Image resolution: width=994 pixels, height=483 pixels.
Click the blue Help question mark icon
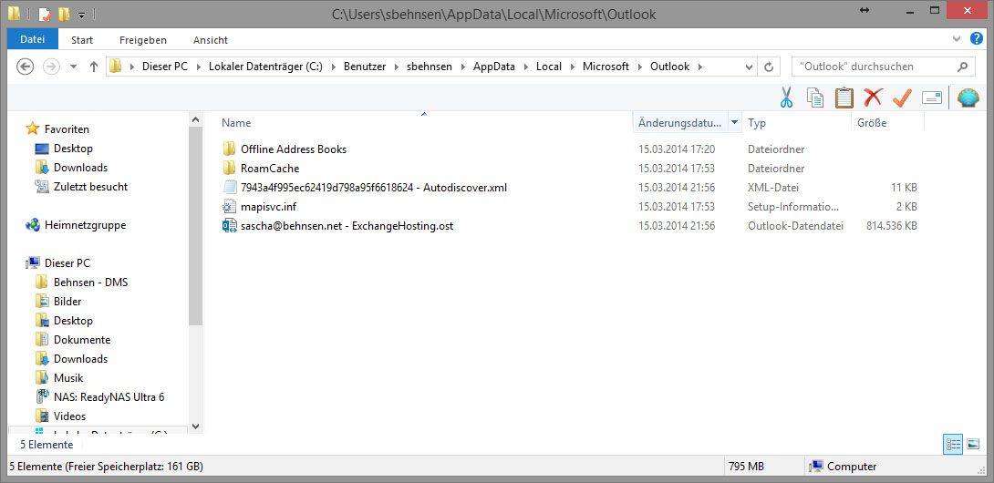977,39
